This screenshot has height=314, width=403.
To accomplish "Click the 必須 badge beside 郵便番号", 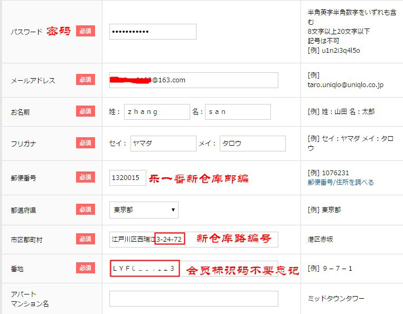I will point(86,177).
